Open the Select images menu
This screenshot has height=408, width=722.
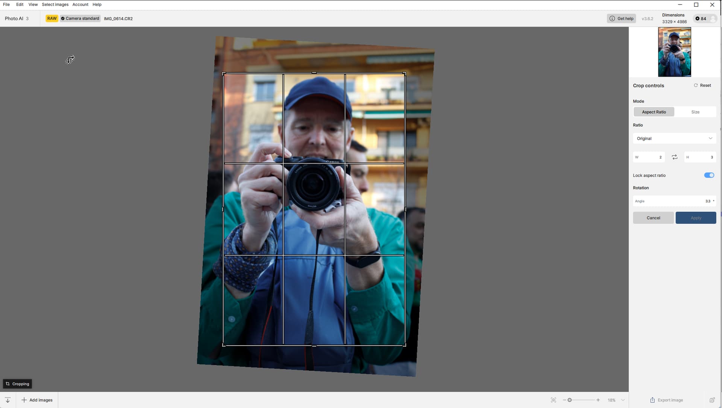point(55,5)
